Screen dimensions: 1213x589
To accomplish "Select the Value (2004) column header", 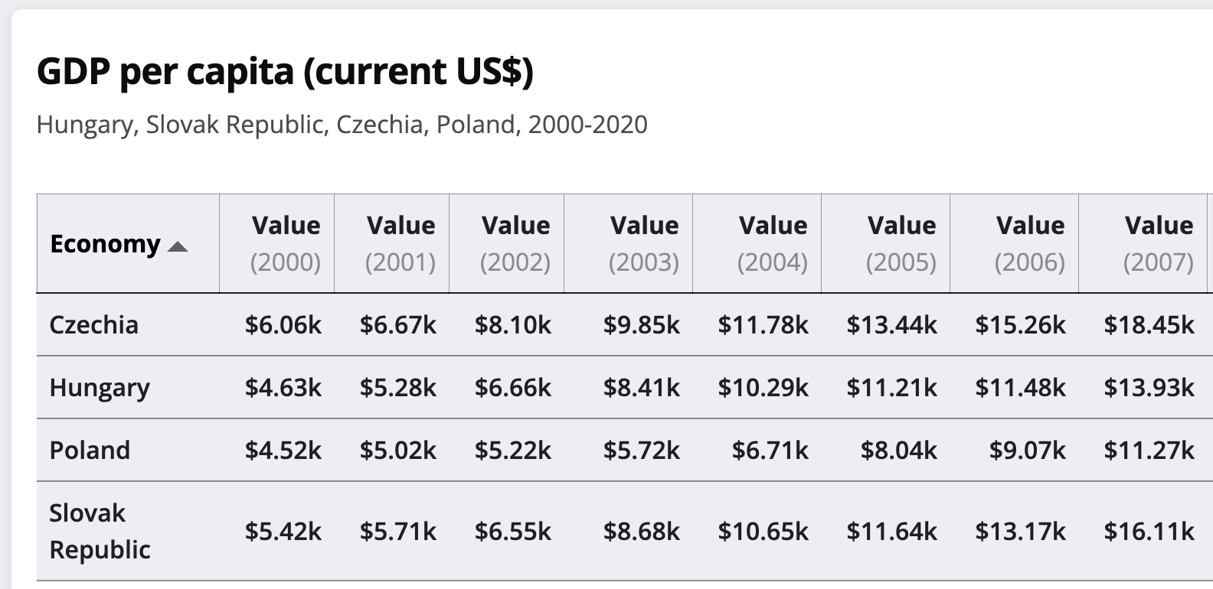I will (757, 243).
